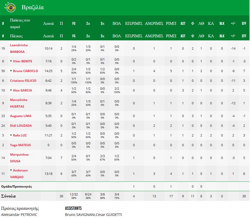Open Leandrinho BARBOSA player link
The width and height of the screenshot is (250, 218).
point(19,48)
